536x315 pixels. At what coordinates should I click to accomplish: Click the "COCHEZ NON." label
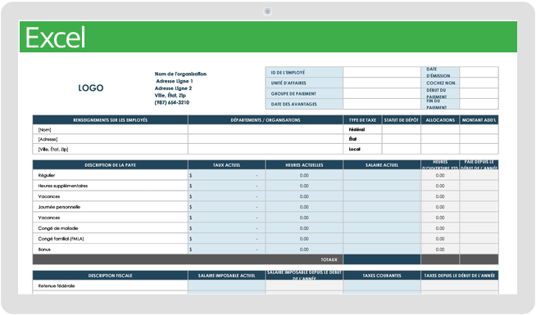pyautogui.click(x=441, y=83)
